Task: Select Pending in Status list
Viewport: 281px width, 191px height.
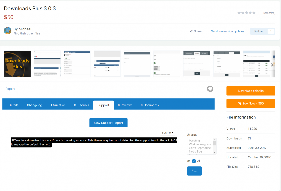Action: (194, 141)
